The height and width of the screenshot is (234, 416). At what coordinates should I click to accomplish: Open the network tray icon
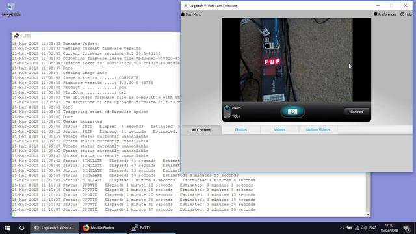point(357,228)
